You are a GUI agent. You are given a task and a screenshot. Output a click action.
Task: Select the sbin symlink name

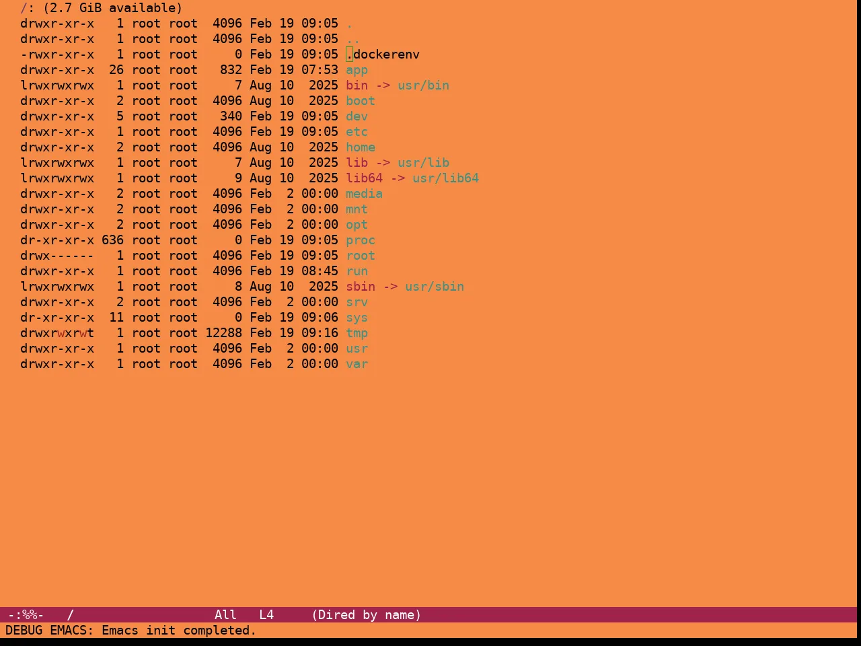tap(361, 287)
